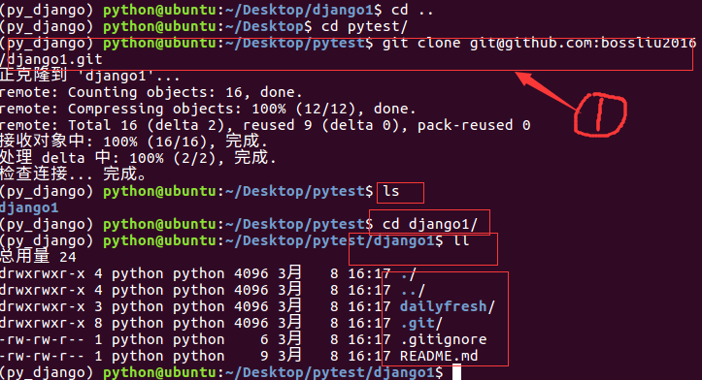Click the 'cd django1/' command text
Viewport: 702px width, 380px height.
pos(430,224)
